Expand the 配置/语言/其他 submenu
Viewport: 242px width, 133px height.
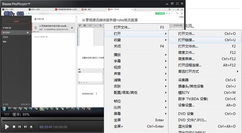pos(136,93)
